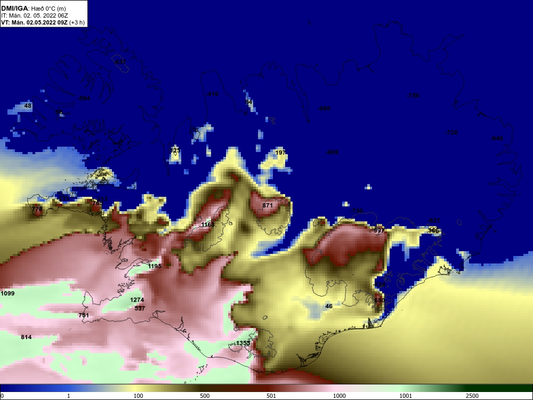Select the 'VT: Mán. 02.05.2022 09Z' valid time line
The width and height of the screenshot is (533, 400).
click(34, 23)
